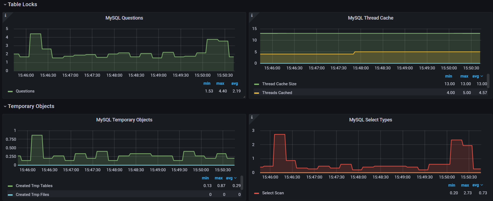Viewport: 493px width, 201px height.
Task: Toggle the Select Scan series
Action: coord(273,193)
